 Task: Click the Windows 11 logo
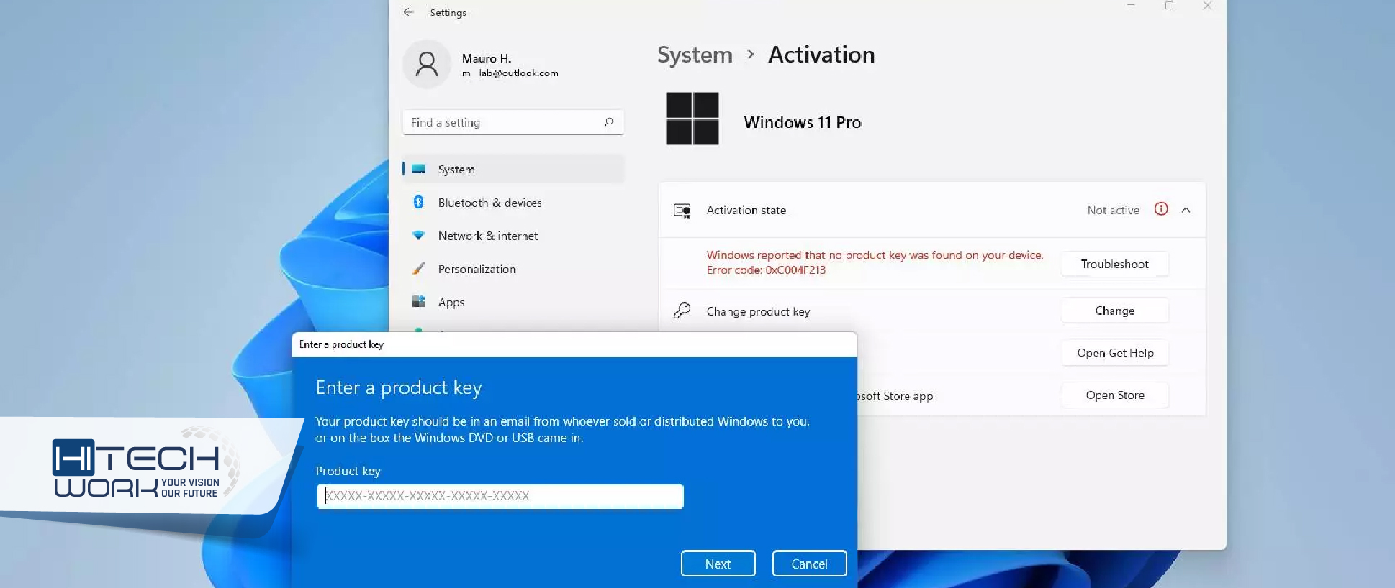692,119
